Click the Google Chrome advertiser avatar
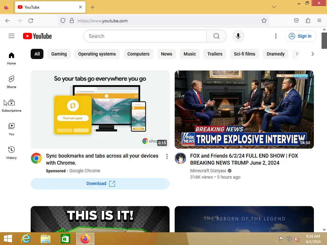This screenshot has width=327, height=245. click(36, 158)
